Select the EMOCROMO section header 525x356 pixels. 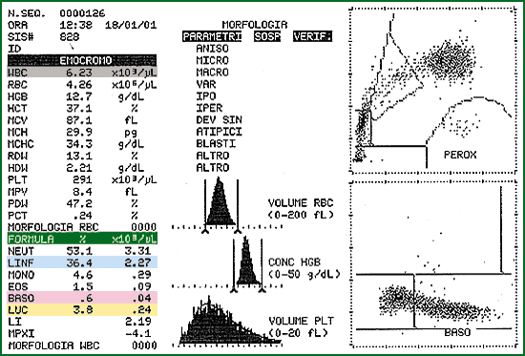(x=82, y=61)
